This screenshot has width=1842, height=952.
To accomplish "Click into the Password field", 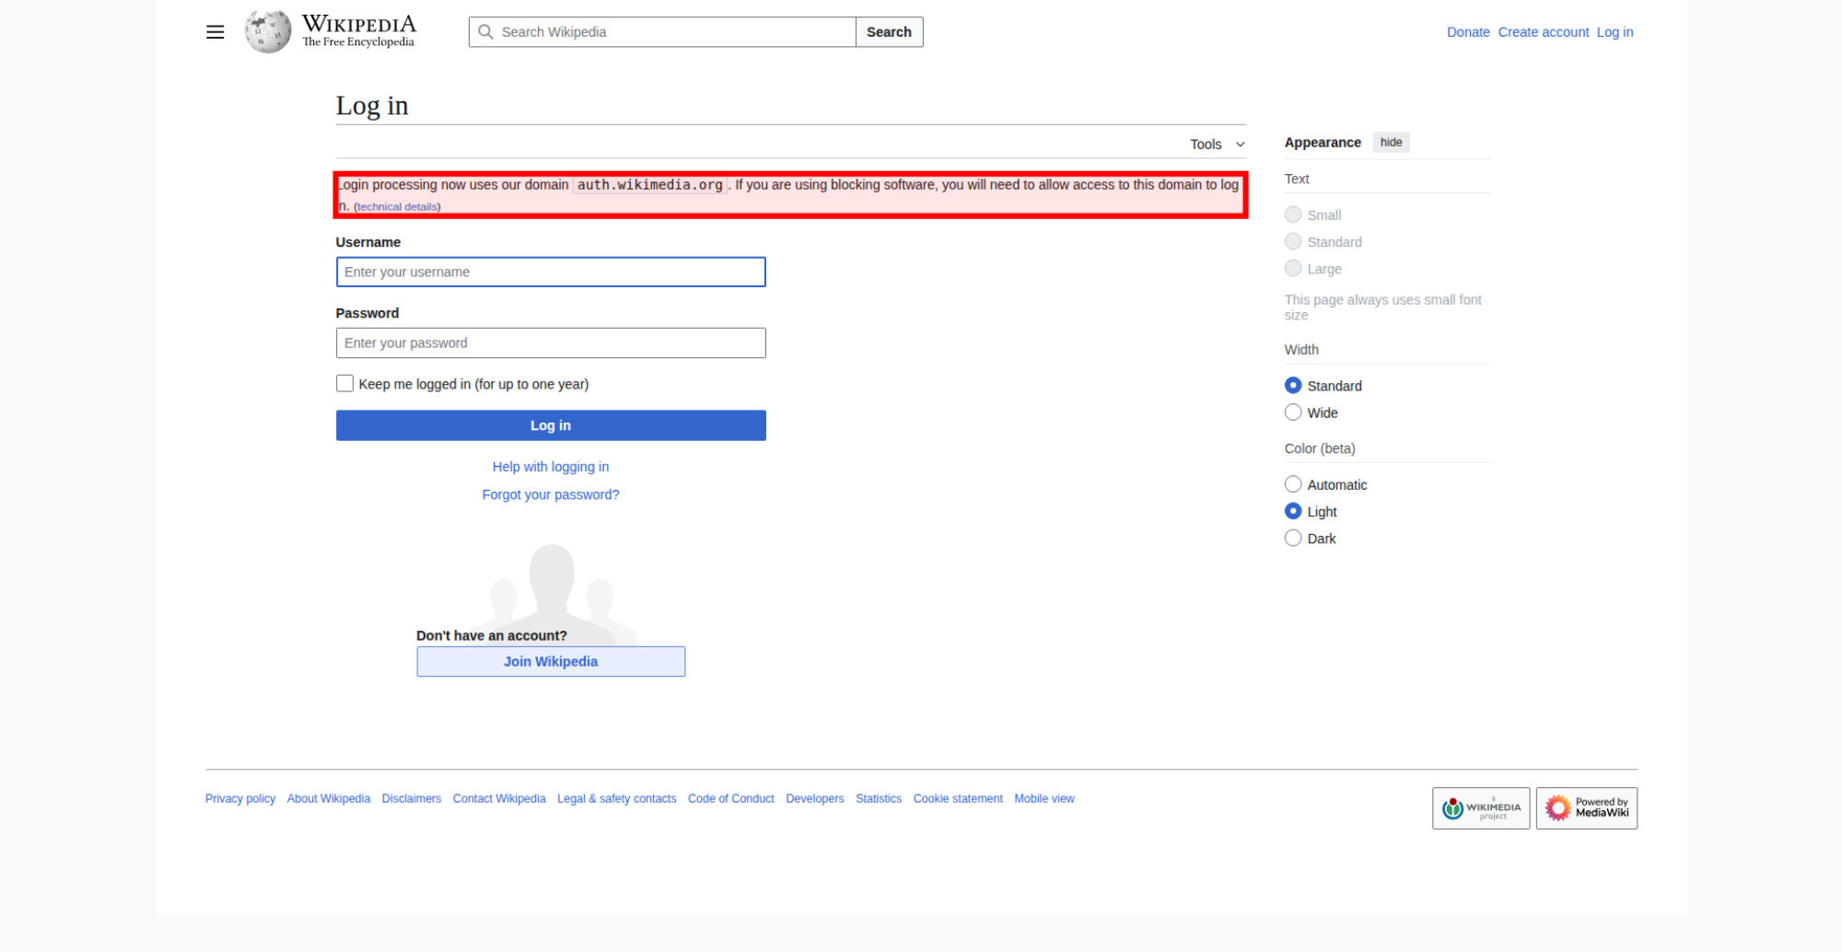I will 551,342.
